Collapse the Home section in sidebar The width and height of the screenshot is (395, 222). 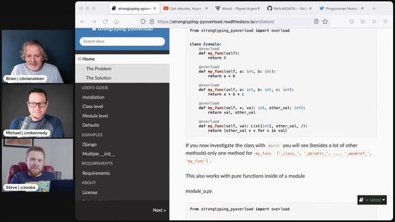(x=80, y=59)
